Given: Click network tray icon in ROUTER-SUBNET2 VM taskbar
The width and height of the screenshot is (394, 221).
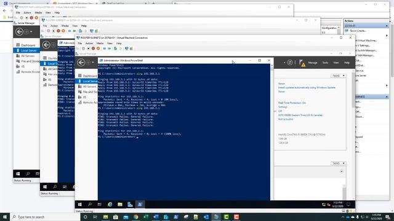Looking at the screenshot, I should 324,204.
